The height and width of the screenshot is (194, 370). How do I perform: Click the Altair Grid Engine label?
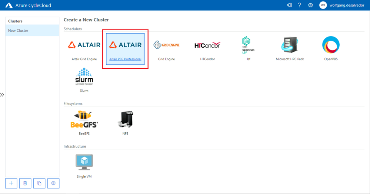84,59
